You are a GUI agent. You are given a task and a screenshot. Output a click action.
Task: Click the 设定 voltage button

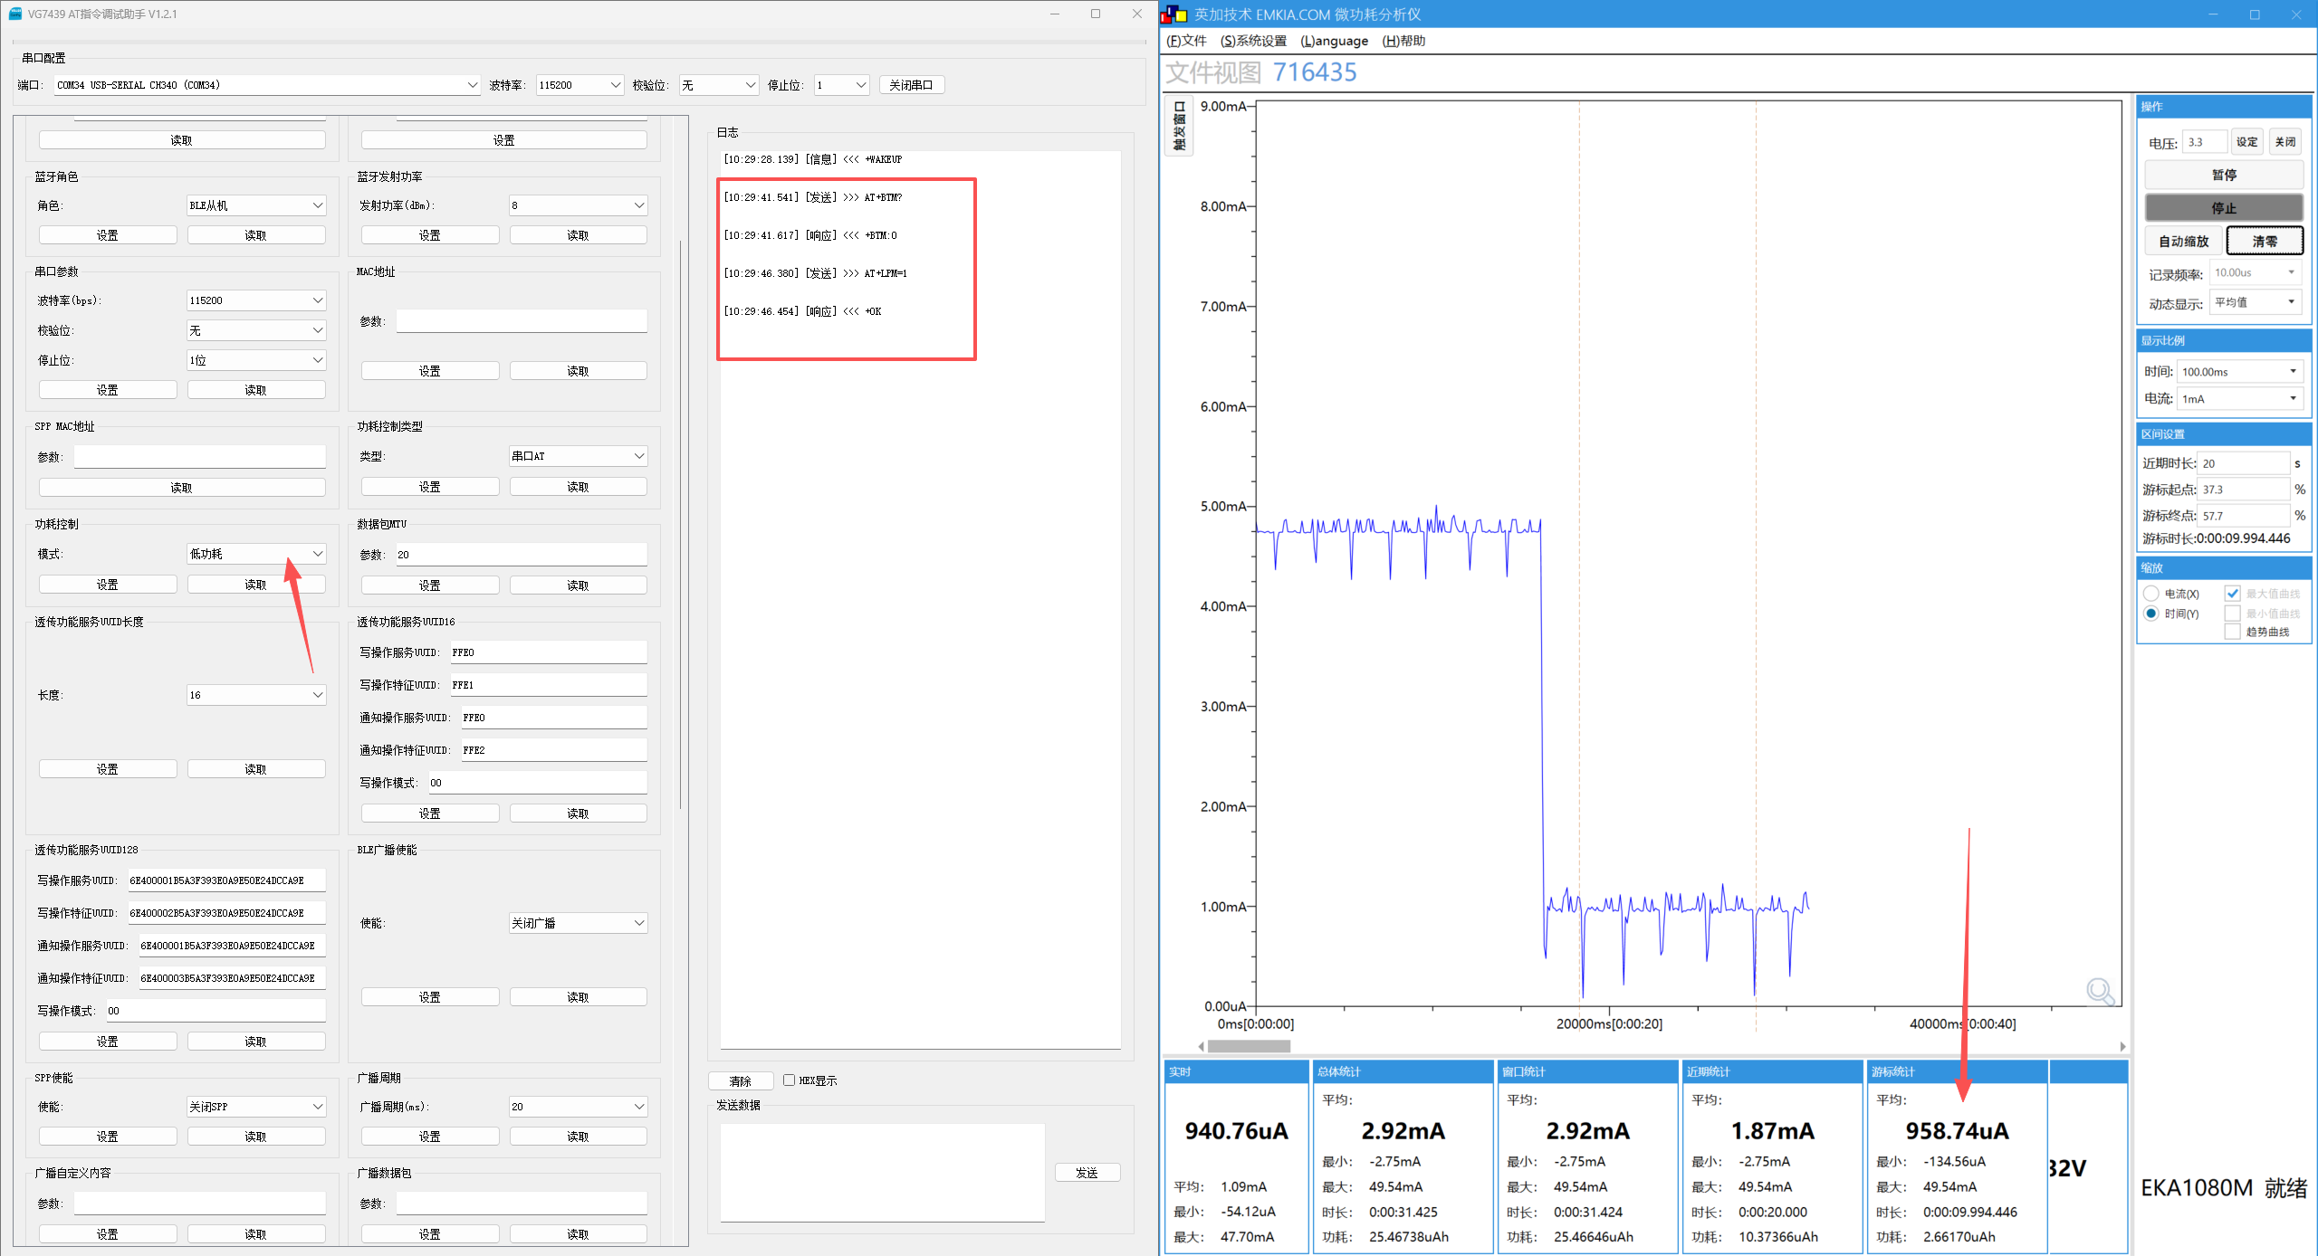[2246, 142]
